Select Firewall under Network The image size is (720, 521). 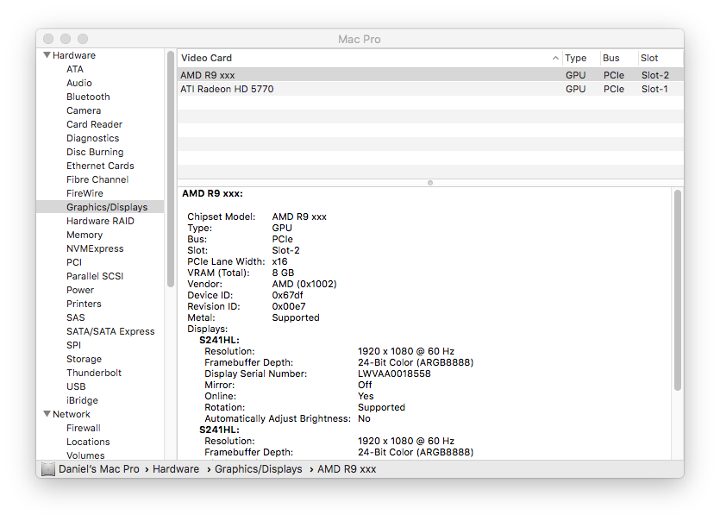(83, 428)
